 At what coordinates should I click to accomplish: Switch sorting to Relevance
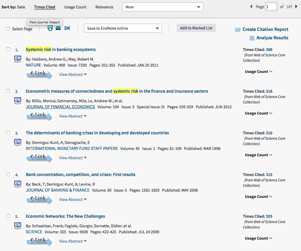click(x=104, y=7)
